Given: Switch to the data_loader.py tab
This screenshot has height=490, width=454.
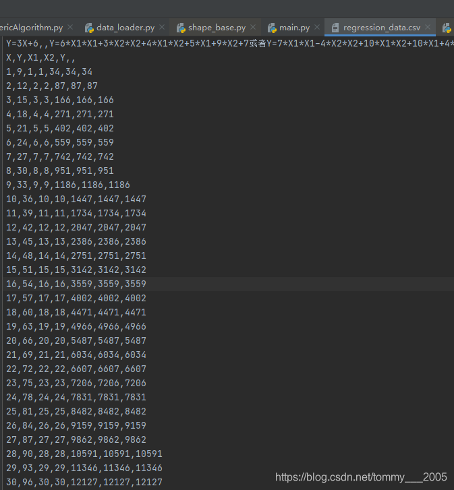Looking at the screenshot, I should (x=125, y=28).
